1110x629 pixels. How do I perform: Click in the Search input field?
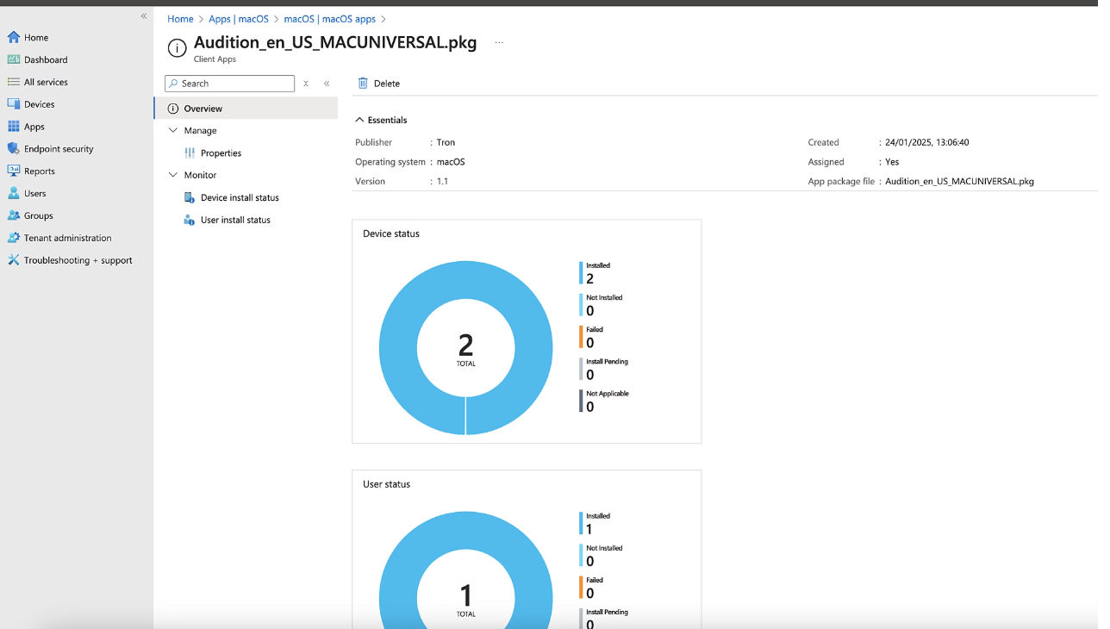pos(230,84)
